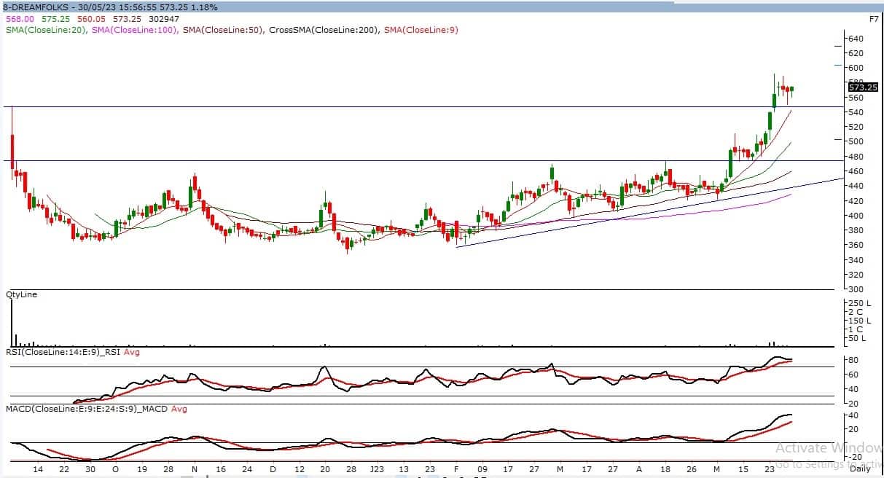The image size is (884, 478).
Task: Click the 573.25 current price tag
Action: coord(871,87)
